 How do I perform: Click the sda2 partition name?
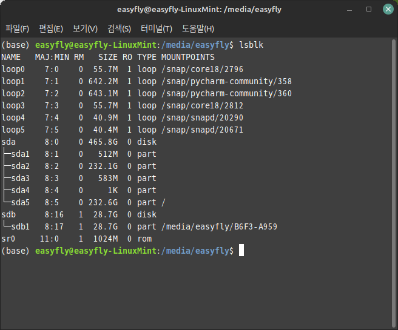click(20, 166)
